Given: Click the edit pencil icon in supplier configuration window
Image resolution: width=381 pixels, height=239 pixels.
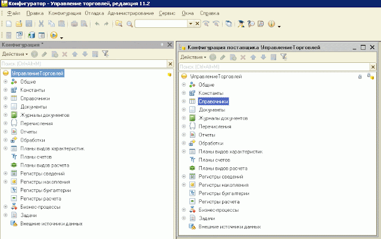Looking at the screenshot, I should click(x=223, y=57).
